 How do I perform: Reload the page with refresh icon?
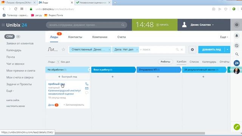(x=16, y=9)
